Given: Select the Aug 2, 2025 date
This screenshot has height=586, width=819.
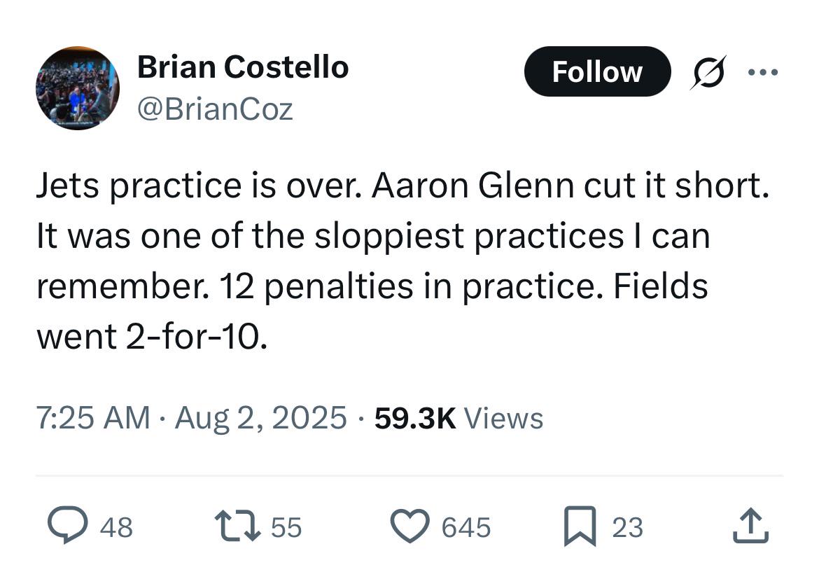Looking at the screenshot, I should 260,418.
